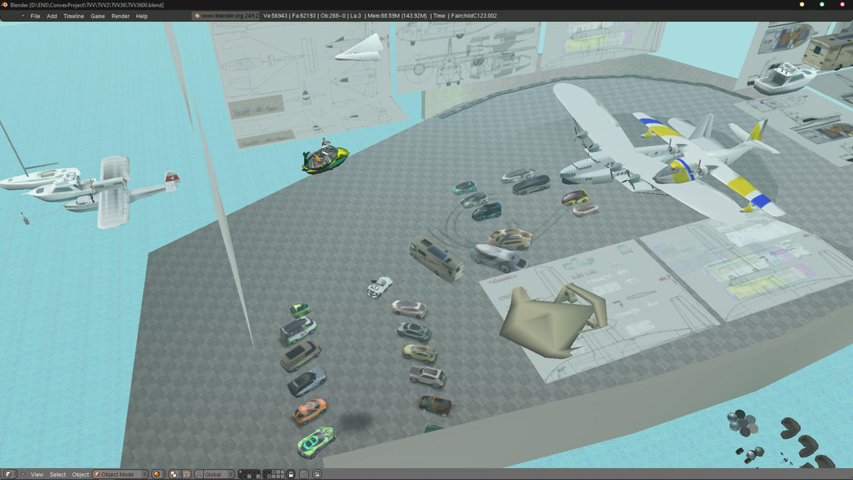Click the Render menu text
Image resolution: width=853 pixels, height=480 pixels.
[x=121, y=16]
